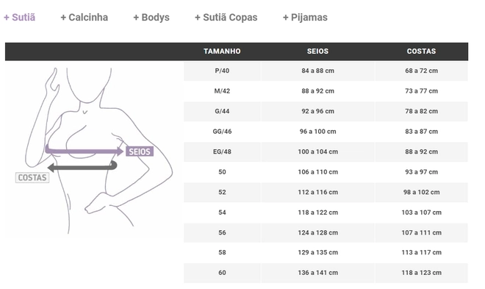Image resolution: width=485 pixels, height=289 pixels.
Task: Click the SEIOS column header
Action: (317, 51)
